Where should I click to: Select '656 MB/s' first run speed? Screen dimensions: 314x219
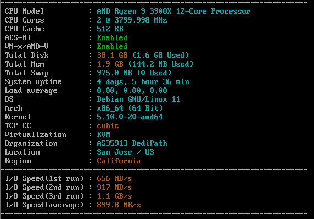tap(114, 179)
